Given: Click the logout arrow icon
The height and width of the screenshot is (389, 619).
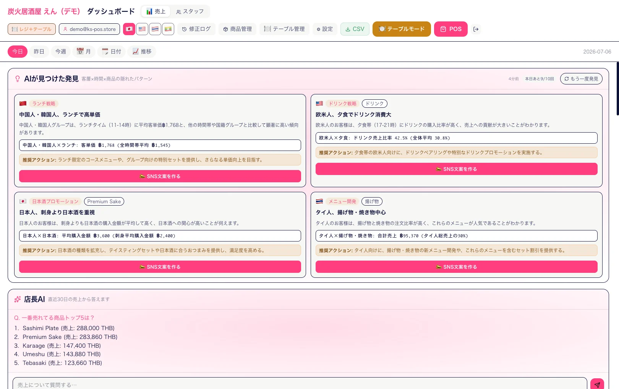Looking at the screenshot, I should tap(476, 29).
